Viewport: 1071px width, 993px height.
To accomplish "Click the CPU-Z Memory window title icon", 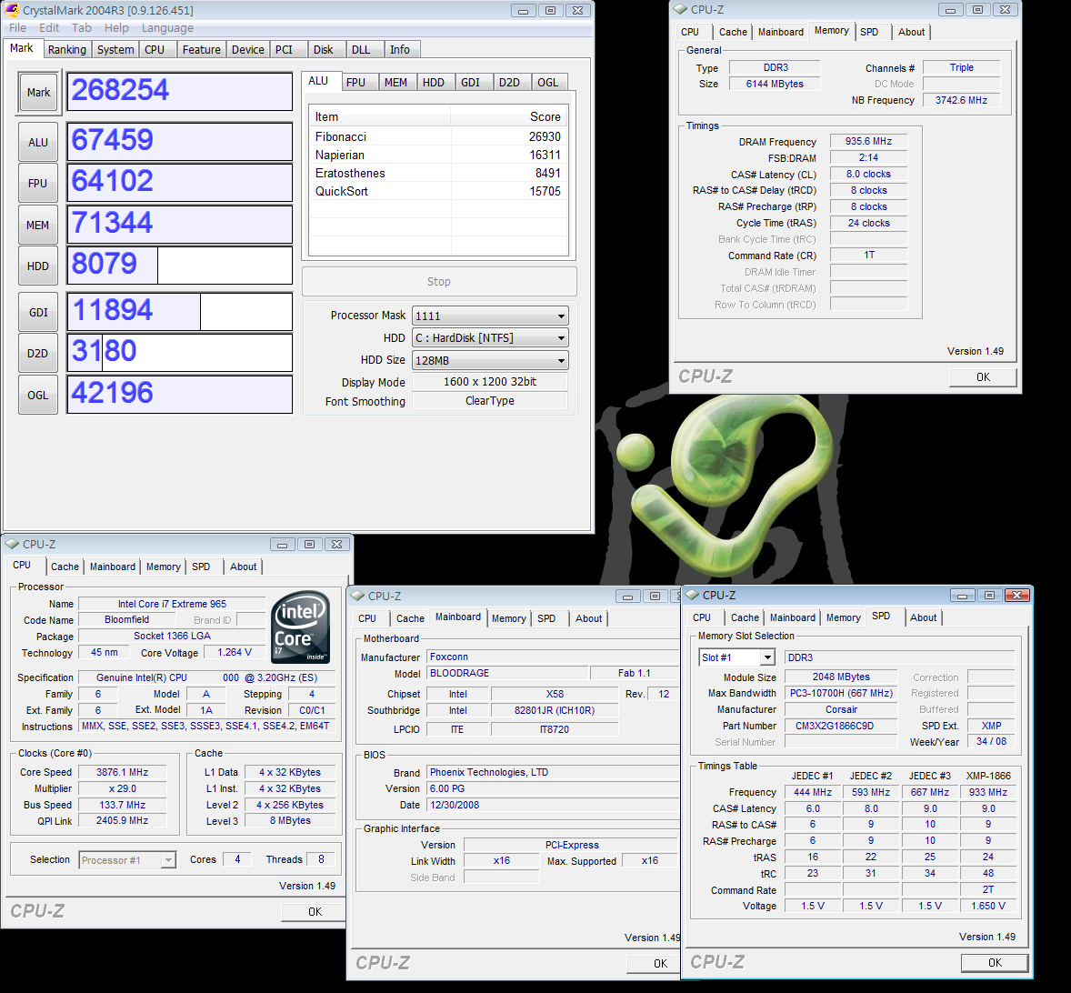I will [x=680, y=9].
